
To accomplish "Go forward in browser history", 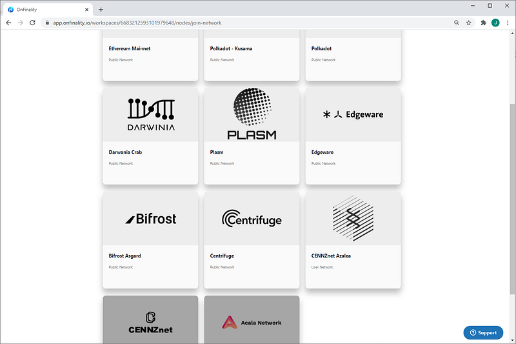I will coord(21,23).
